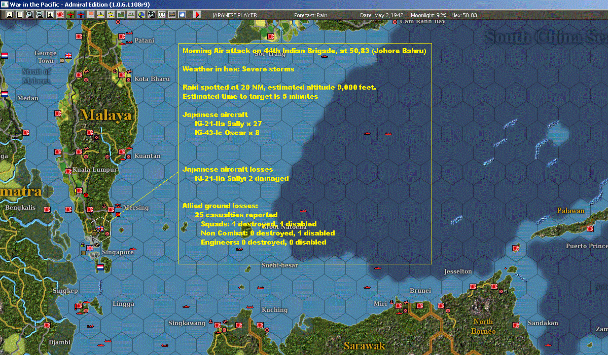Open the save game menu icon
The image size is (608, 355).
point(9,15)
